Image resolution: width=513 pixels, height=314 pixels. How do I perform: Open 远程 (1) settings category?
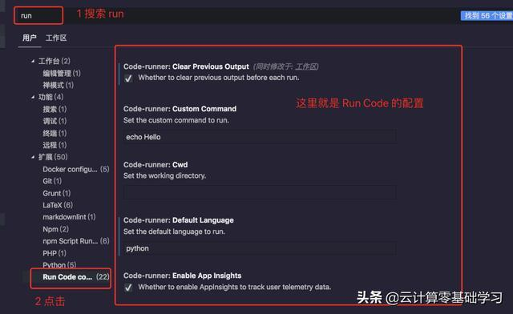coord(55,145)
